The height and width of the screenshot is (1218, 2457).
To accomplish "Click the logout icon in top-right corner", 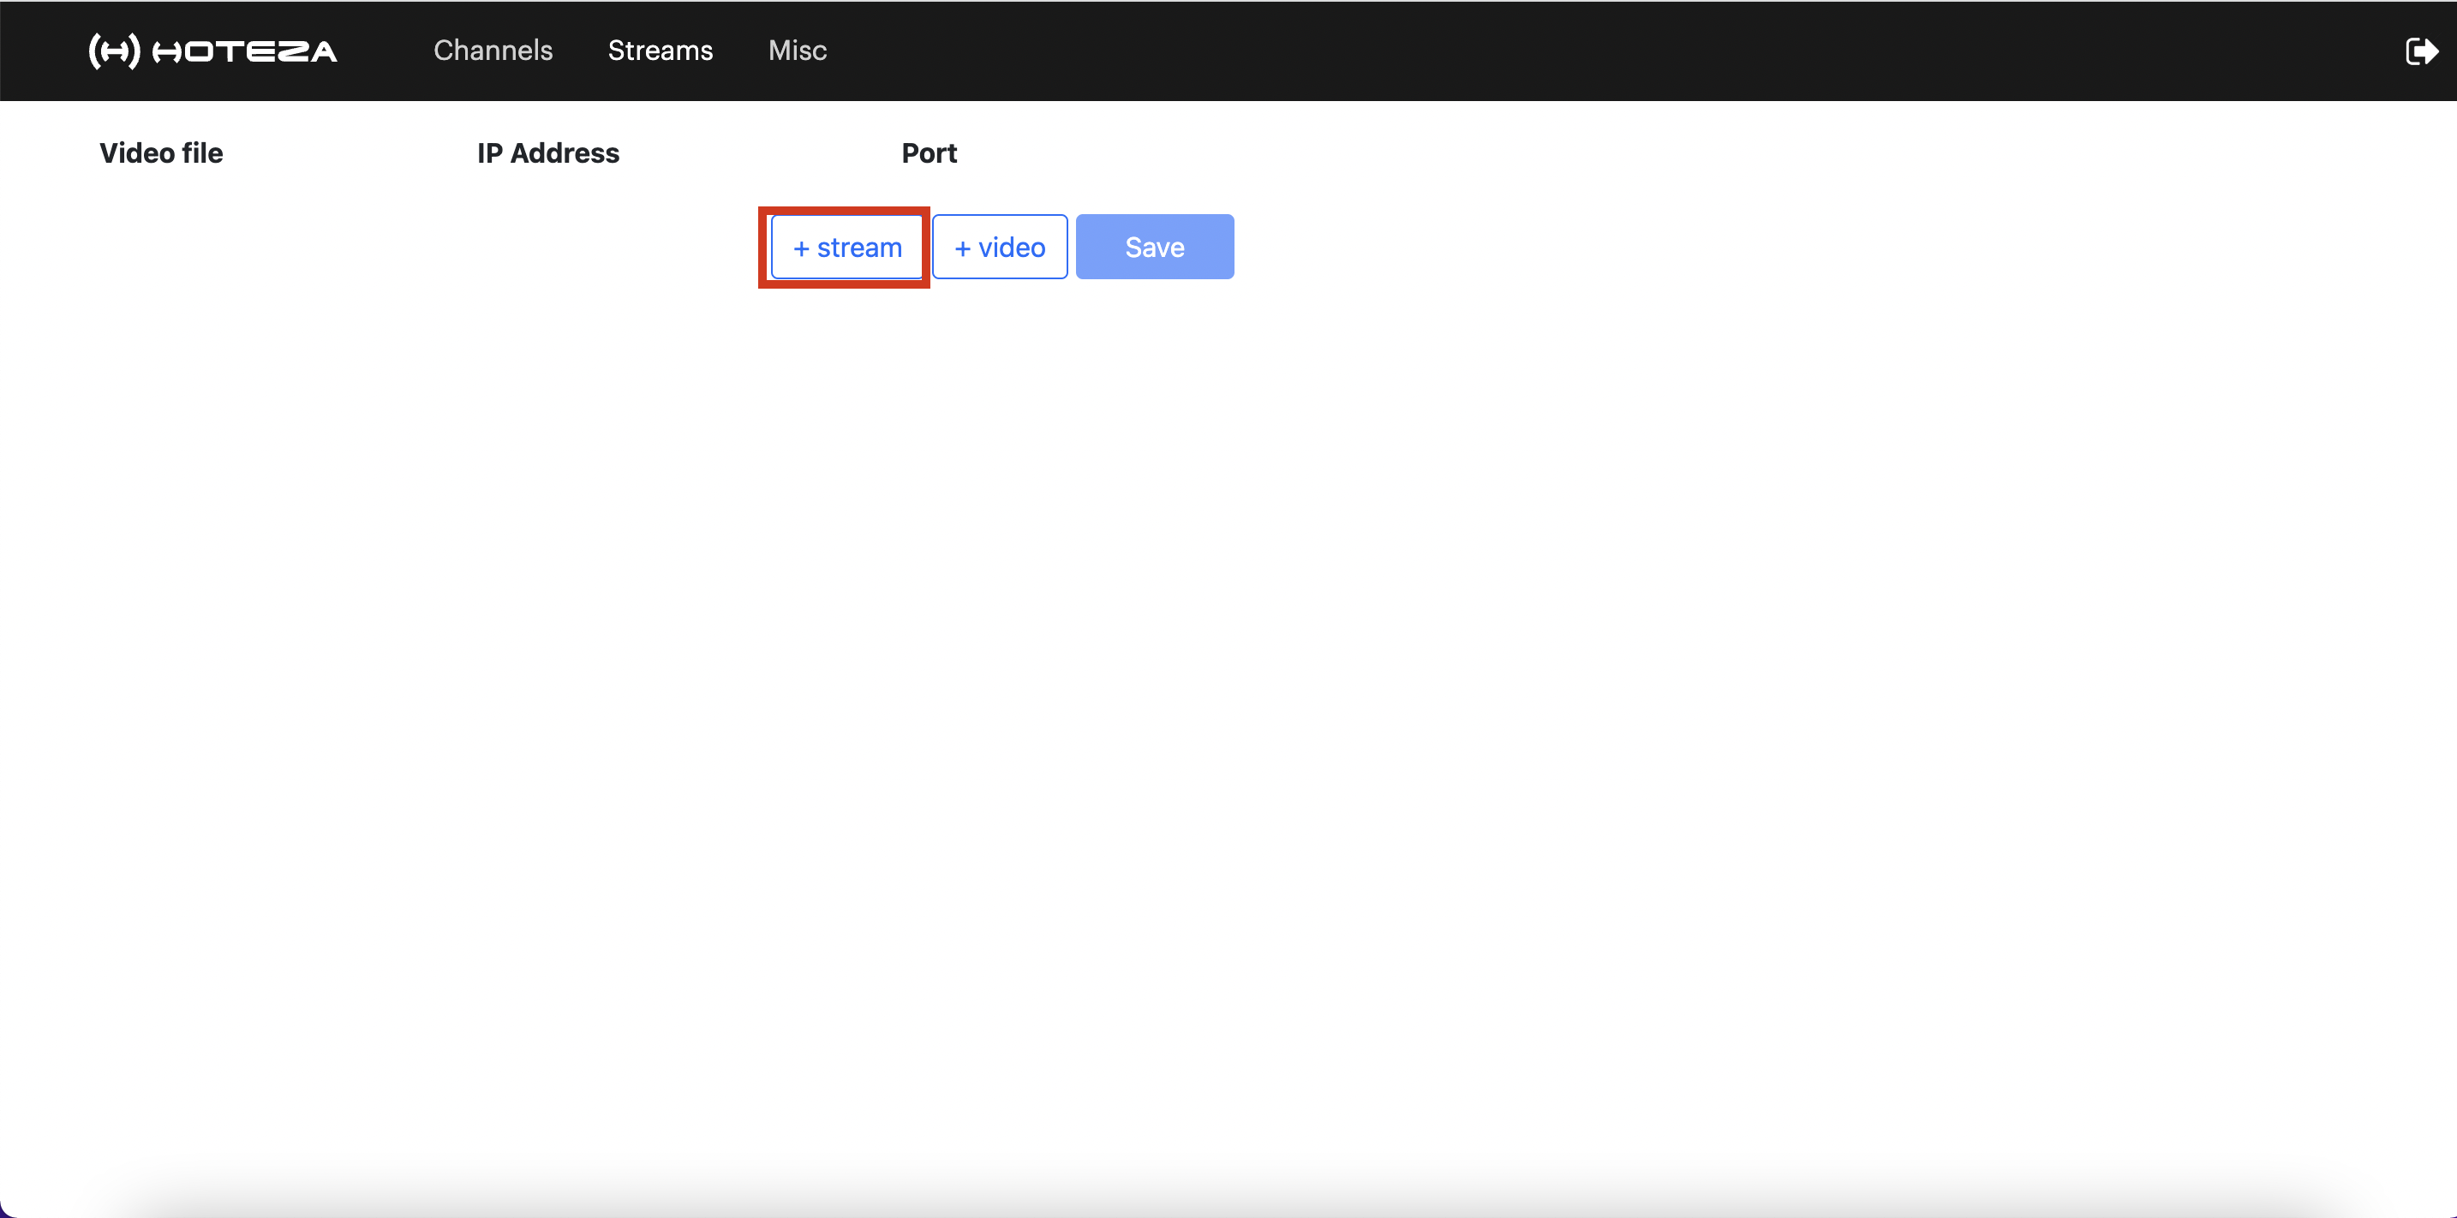I will pos(2420,51).
